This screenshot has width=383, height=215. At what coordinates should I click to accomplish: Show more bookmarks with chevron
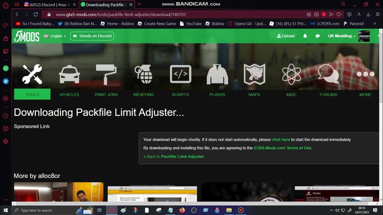[x=375, y=24]
